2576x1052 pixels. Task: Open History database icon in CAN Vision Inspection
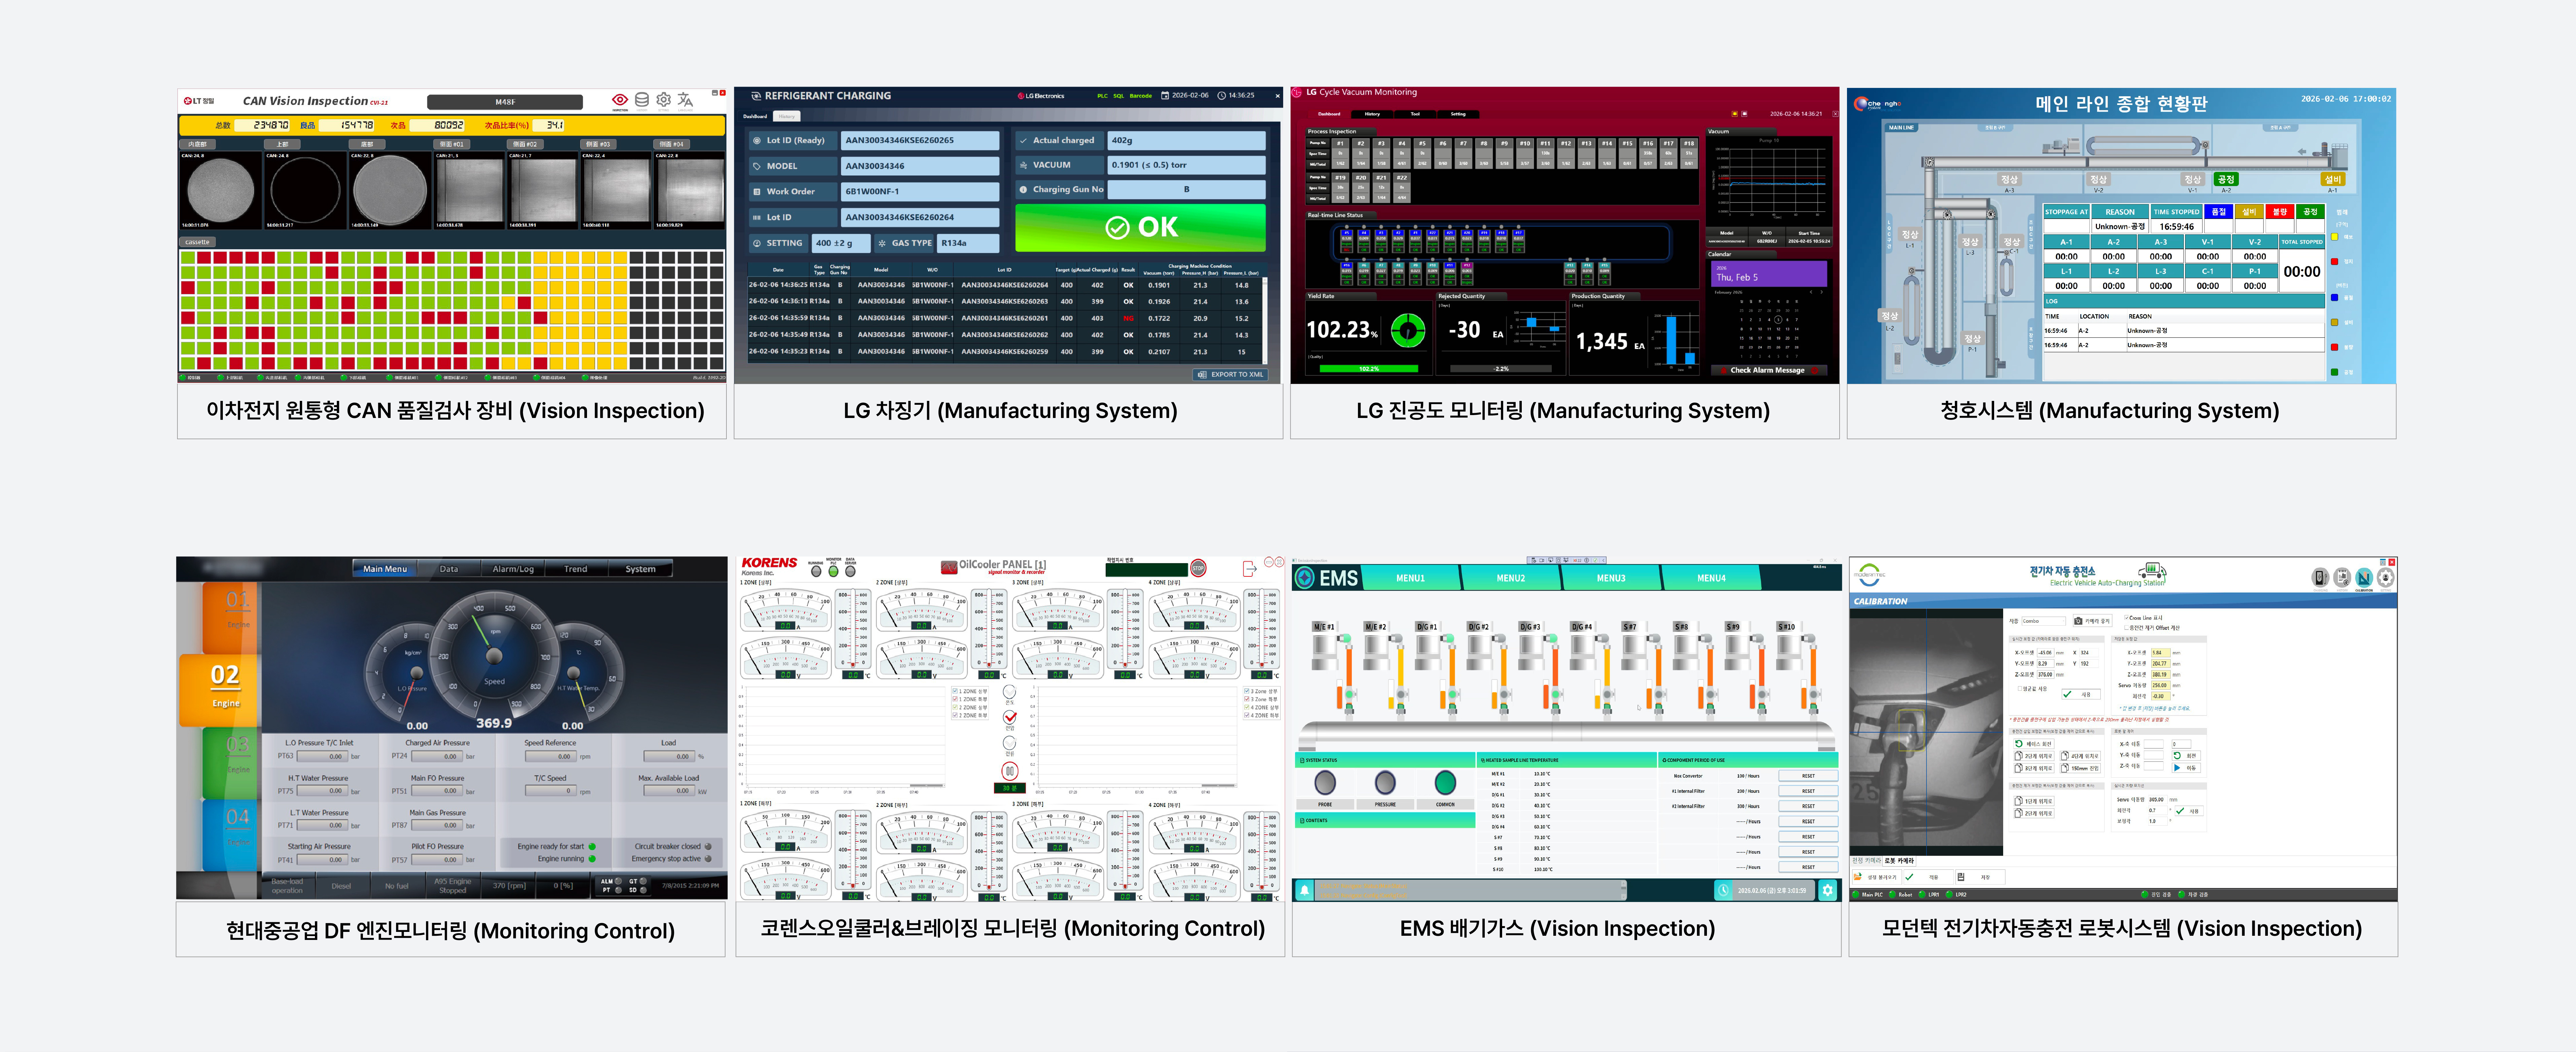642,100
